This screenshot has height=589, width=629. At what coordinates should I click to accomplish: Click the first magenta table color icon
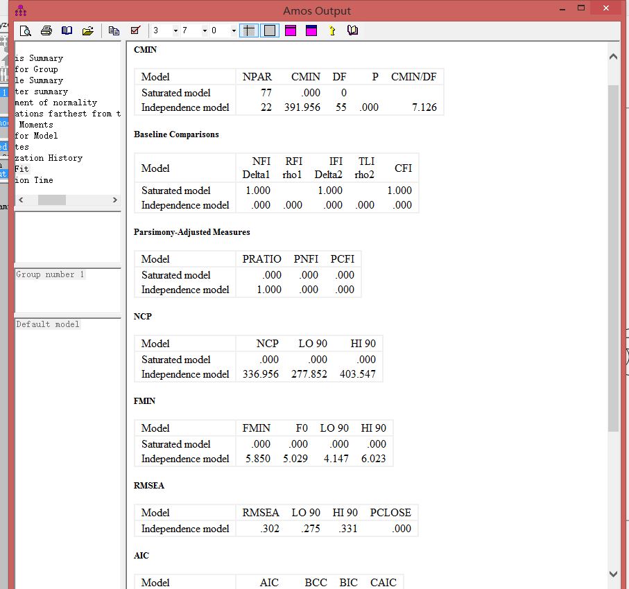point(291,30)
